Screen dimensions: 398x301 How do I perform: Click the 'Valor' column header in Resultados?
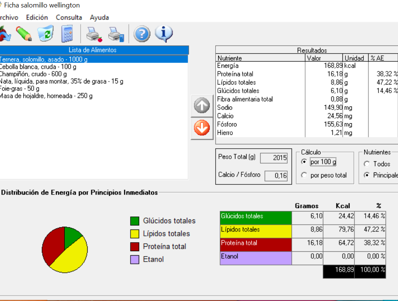(323, 58)
